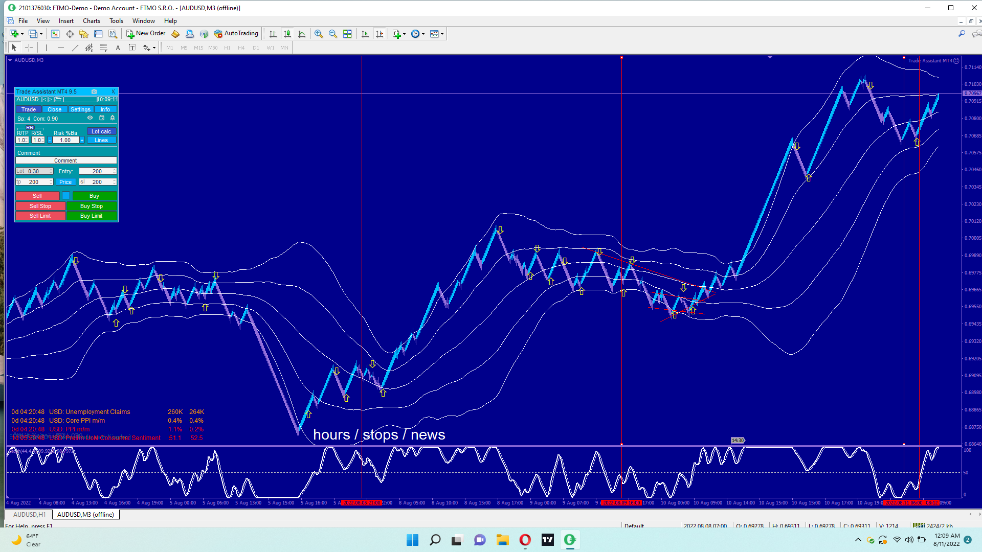
Task: Click the Trade Assistant screenshot camera icon
Action: pos(94,91)
